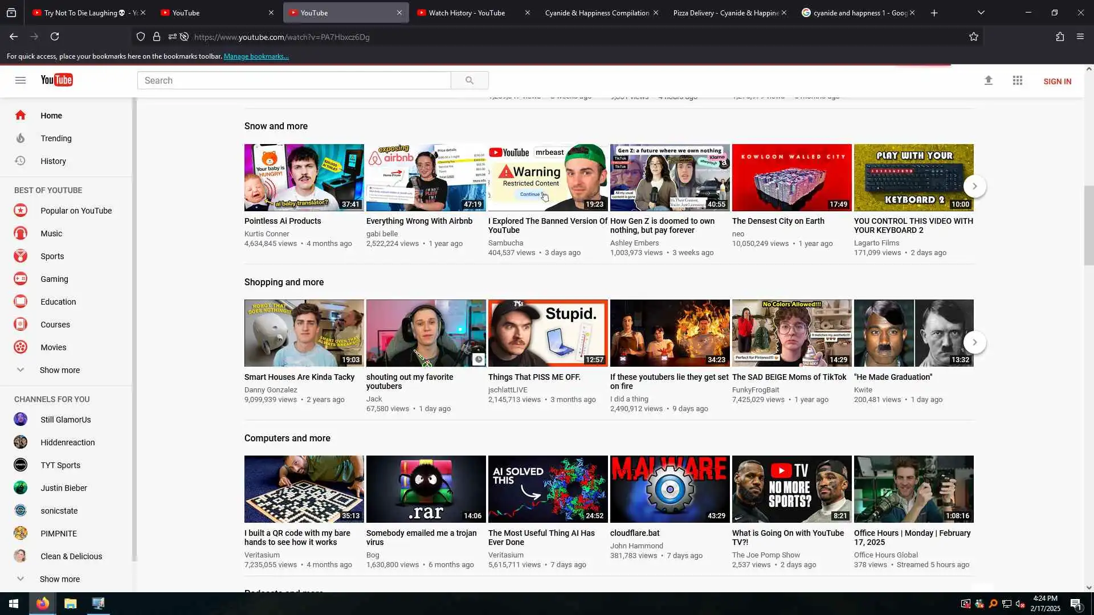Image resolution: width=1094 pixels, height=615 pixels.
Task: Open Firefox extensions puzzle icon
Action: 1060,37
